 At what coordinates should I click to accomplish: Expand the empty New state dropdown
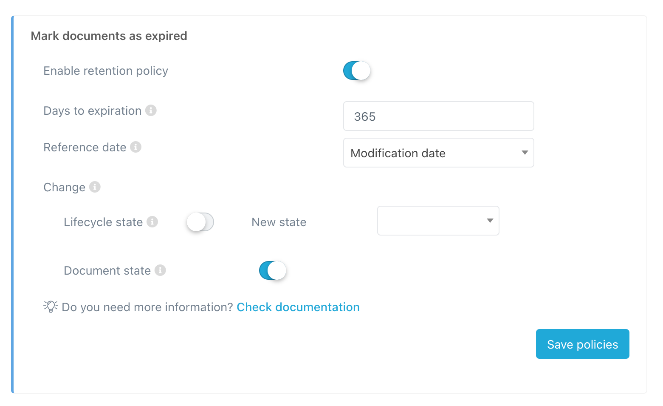(438, 221)
